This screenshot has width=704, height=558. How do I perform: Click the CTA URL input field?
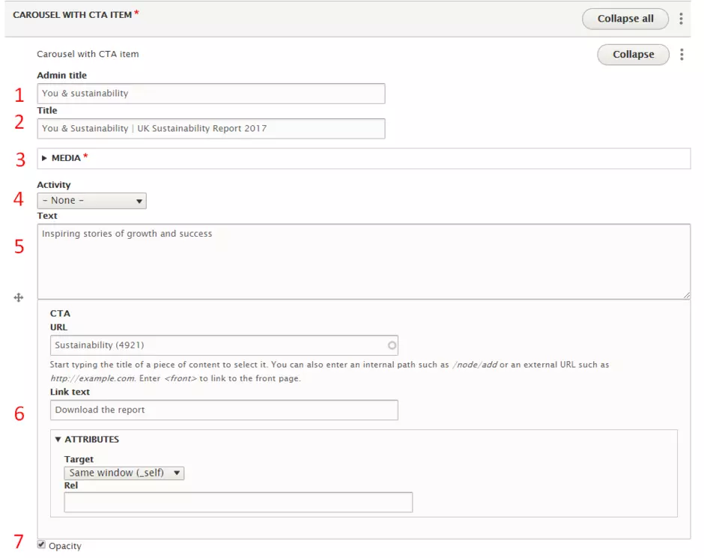[217, 345]
